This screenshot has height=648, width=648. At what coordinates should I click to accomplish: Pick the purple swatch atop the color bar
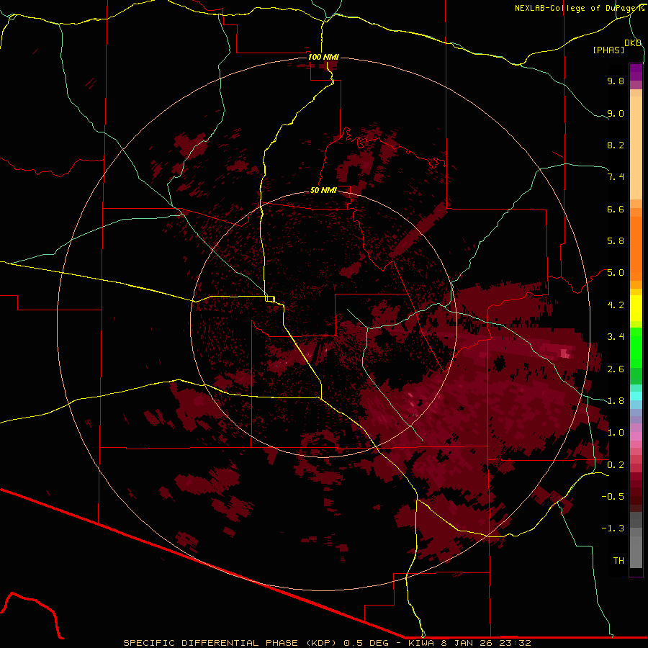pos(636,72)
